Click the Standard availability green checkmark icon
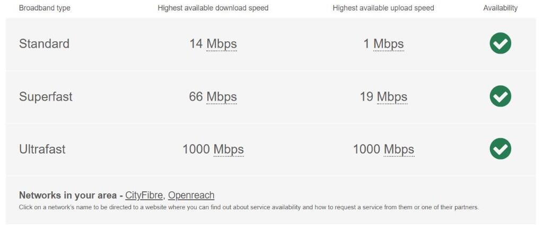543x231 pixels. [x=500, y=43]
